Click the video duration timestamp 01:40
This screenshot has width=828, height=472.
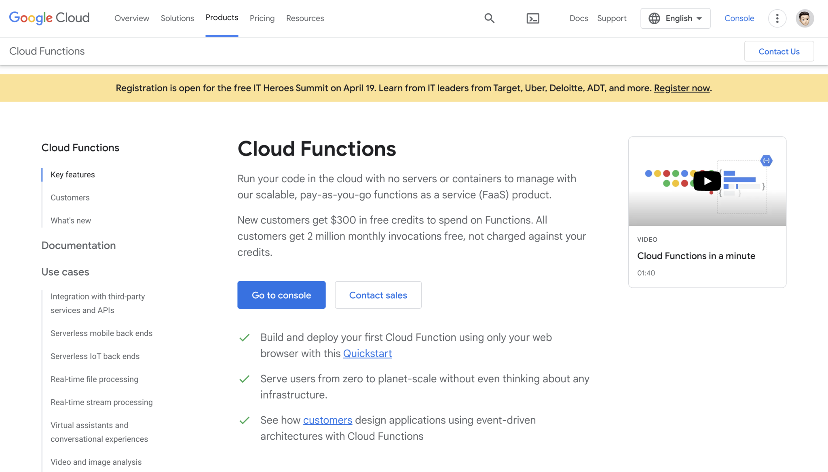point(646,273)
